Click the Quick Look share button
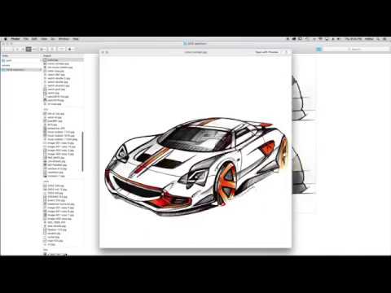This screenshot has height=293, width=391. point(286,52)
